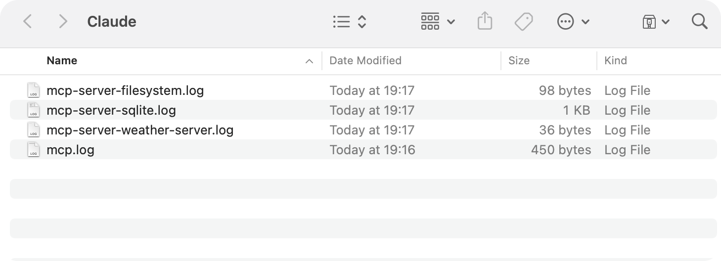Toggle view switcher up-down arrows
The height and width of the screenshot is (261, 721).
pyautogui.click(x=362, y=21)
